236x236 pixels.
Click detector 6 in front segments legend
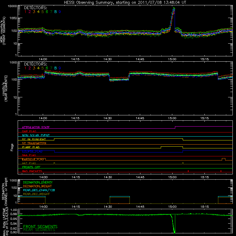(47, 12)
